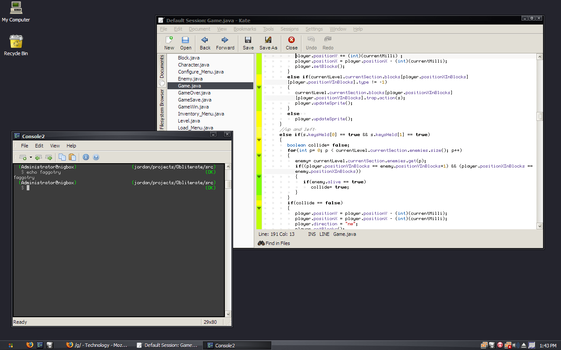Open new tab dropdown arrow in Console2
The width and height of the screenshot is (561, 350).
tap(31, 157)
